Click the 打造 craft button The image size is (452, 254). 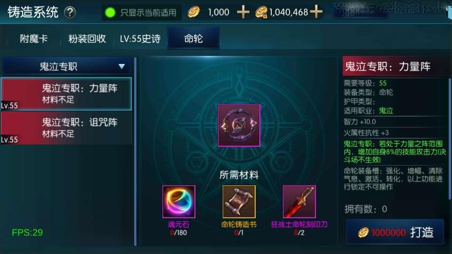pos(395,232)
